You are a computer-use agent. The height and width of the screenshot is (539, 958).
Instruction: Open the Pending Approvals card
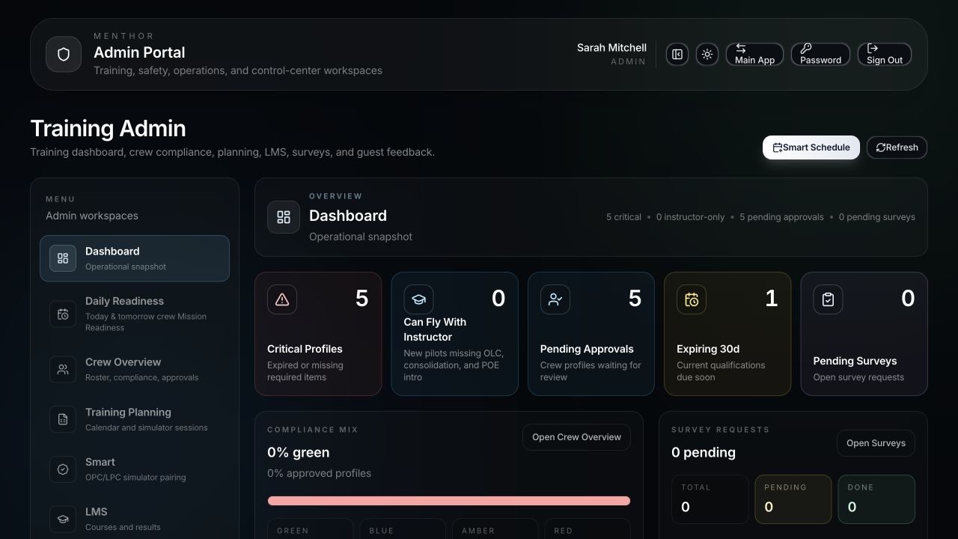[591, 334]
